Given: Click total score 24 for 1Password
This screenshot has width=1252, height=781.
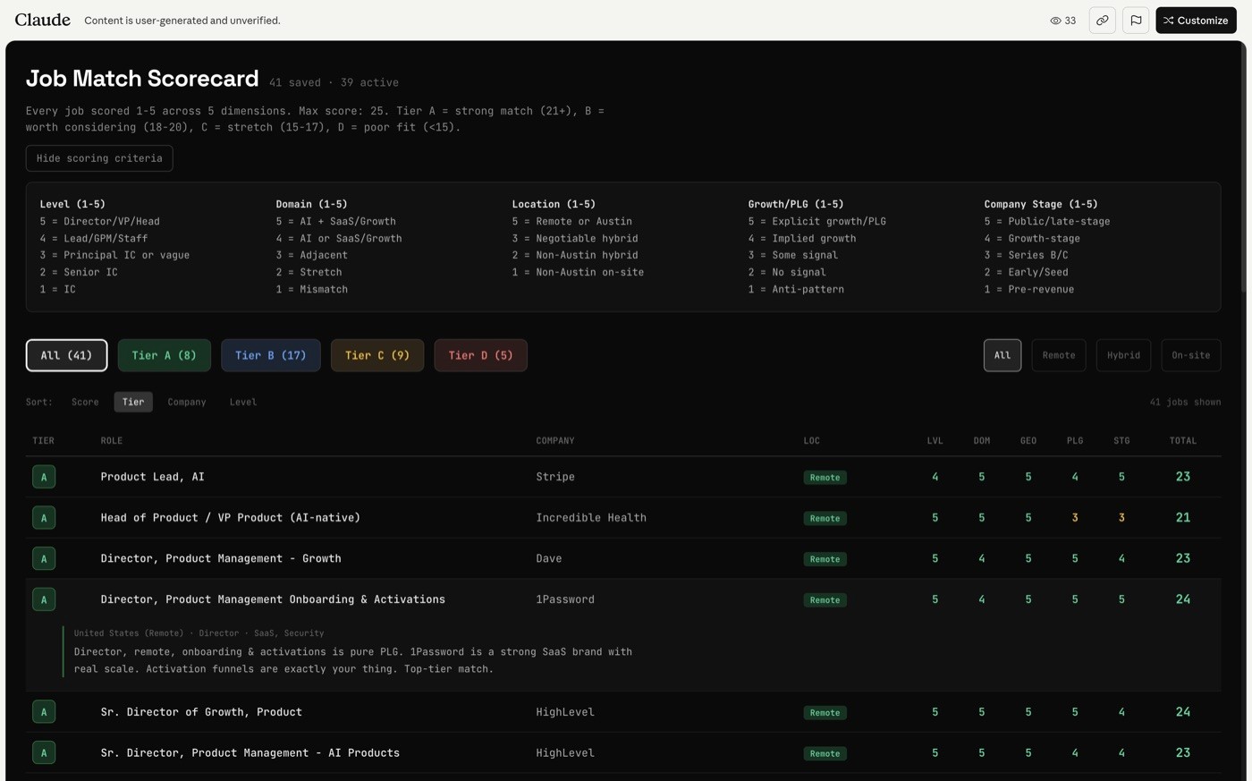Looking at the screenshot, I should click(x=1182, y=599).
